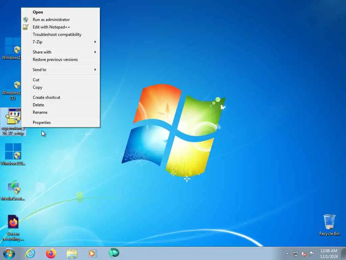Viewport: 346px width, 260px height.
Task: Select the topmost Windows1 desktop icon
Action: (x=11, y=49)
